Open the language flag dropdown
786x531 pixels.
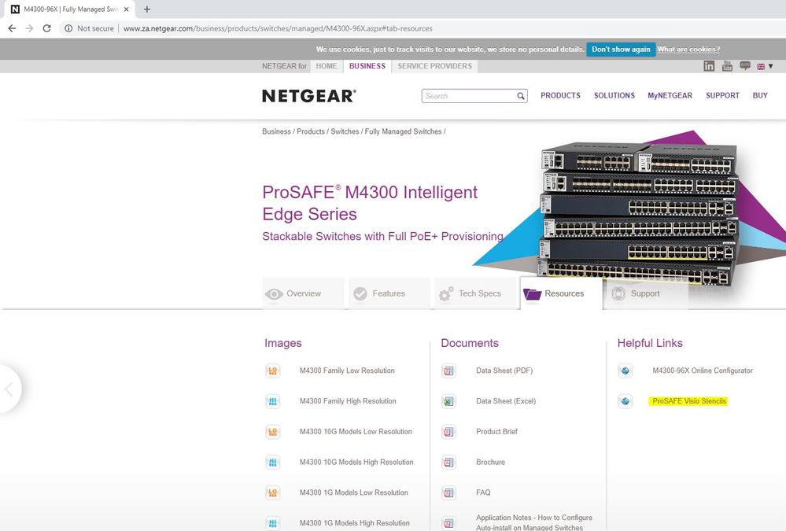click(765, 67)
